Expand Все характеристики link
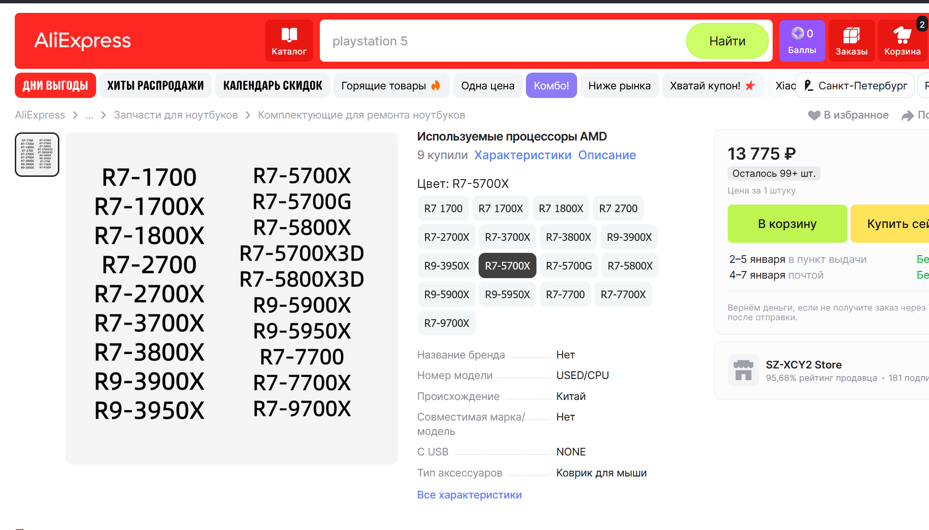The width and height of the screenshot is (929, 530). click(469, 495)
